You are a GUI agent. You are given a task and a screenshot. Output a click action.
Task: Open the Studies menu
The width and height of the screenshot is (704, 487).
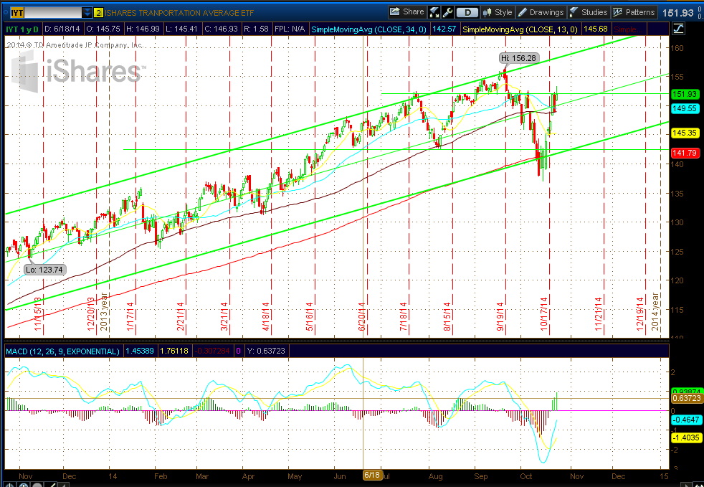[x=589, y=12]
